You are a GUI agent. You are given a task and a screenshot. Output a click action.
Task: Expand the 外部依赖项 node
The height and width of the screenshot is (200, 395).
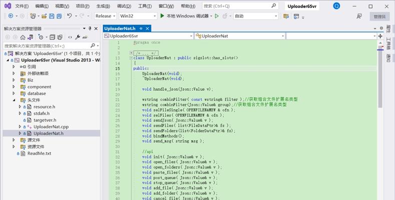(14, 73)
